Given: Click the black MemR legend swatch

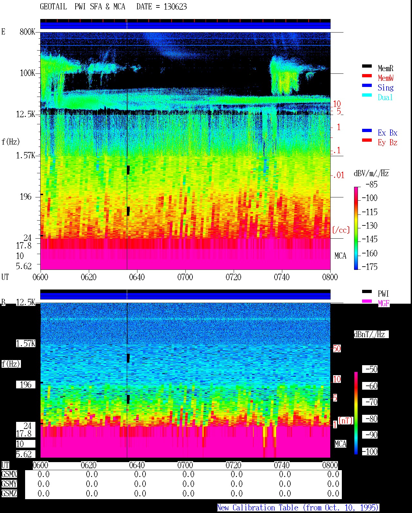Looking at the screenshot, I should [367, 66].
